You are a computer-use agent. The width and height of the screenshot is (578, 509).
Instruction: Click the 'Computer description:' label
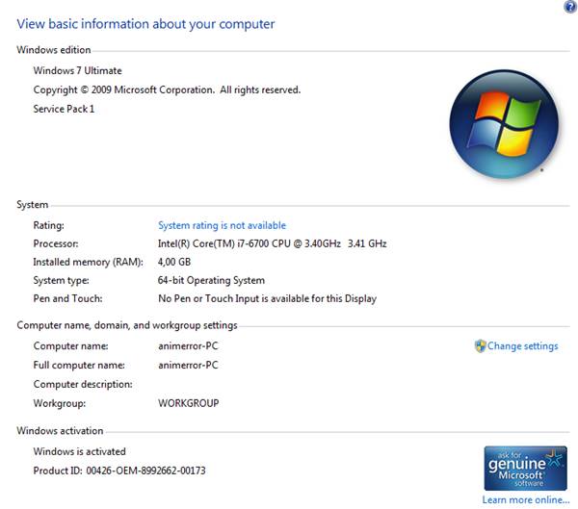tap(83, 385)
